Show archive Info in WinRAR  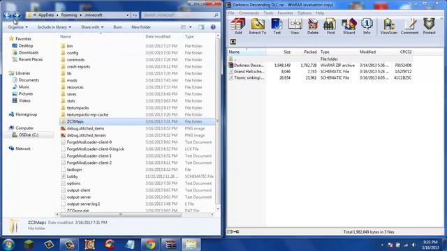click(367, 26)
